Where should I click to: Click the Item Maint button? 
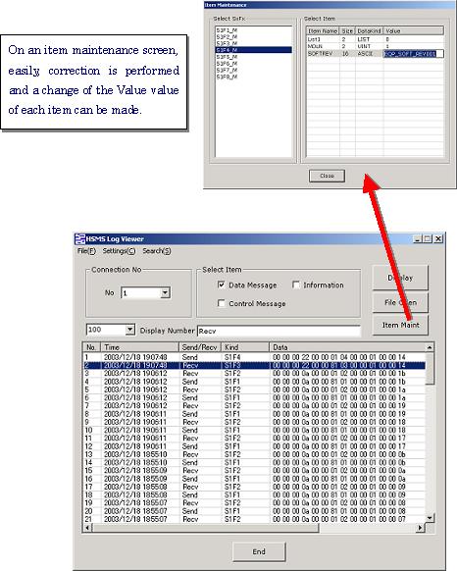coord(400,325)
